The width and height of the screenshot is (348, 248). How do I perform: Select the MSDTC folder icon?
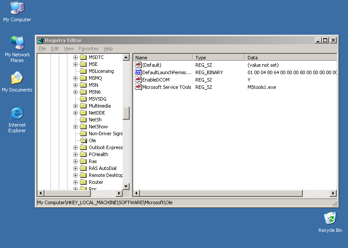coord(83,57)
